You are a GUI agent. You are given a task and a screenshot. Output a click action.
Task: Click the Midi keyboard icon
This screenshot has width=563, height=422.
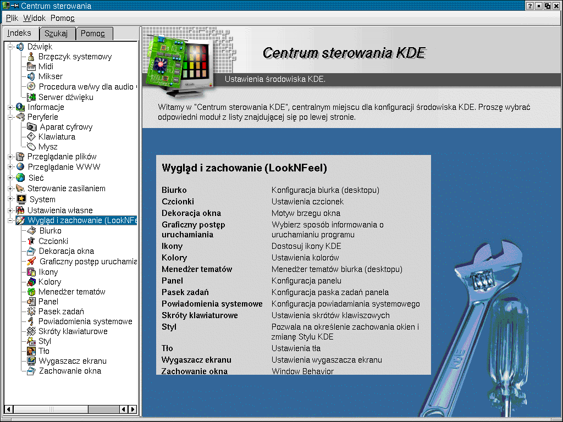click(x=31, y=66)
